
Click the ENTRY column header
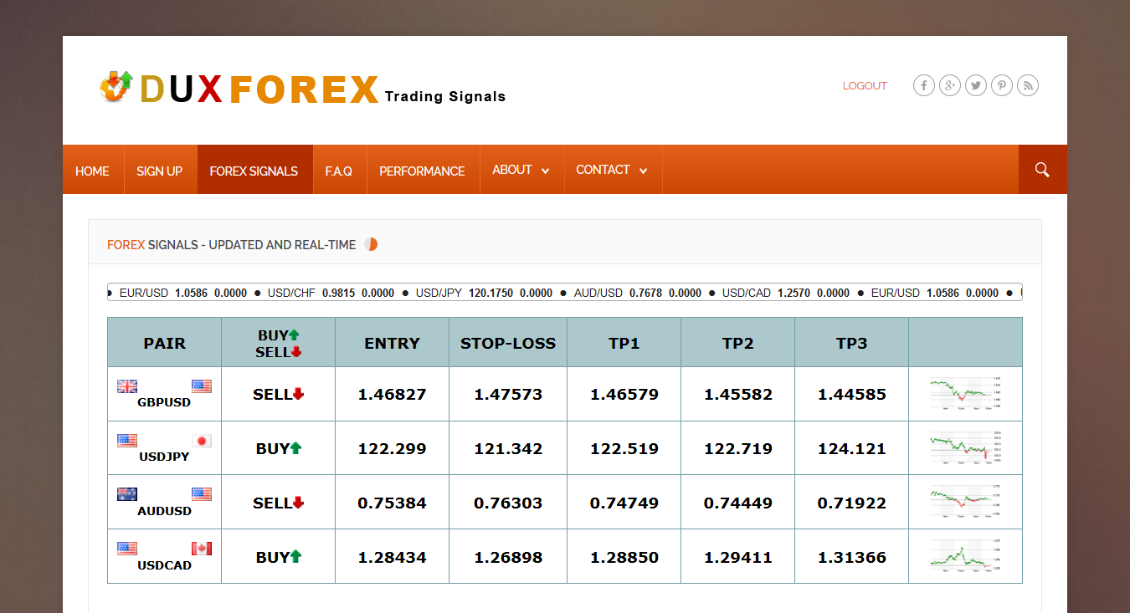(392, 343)
